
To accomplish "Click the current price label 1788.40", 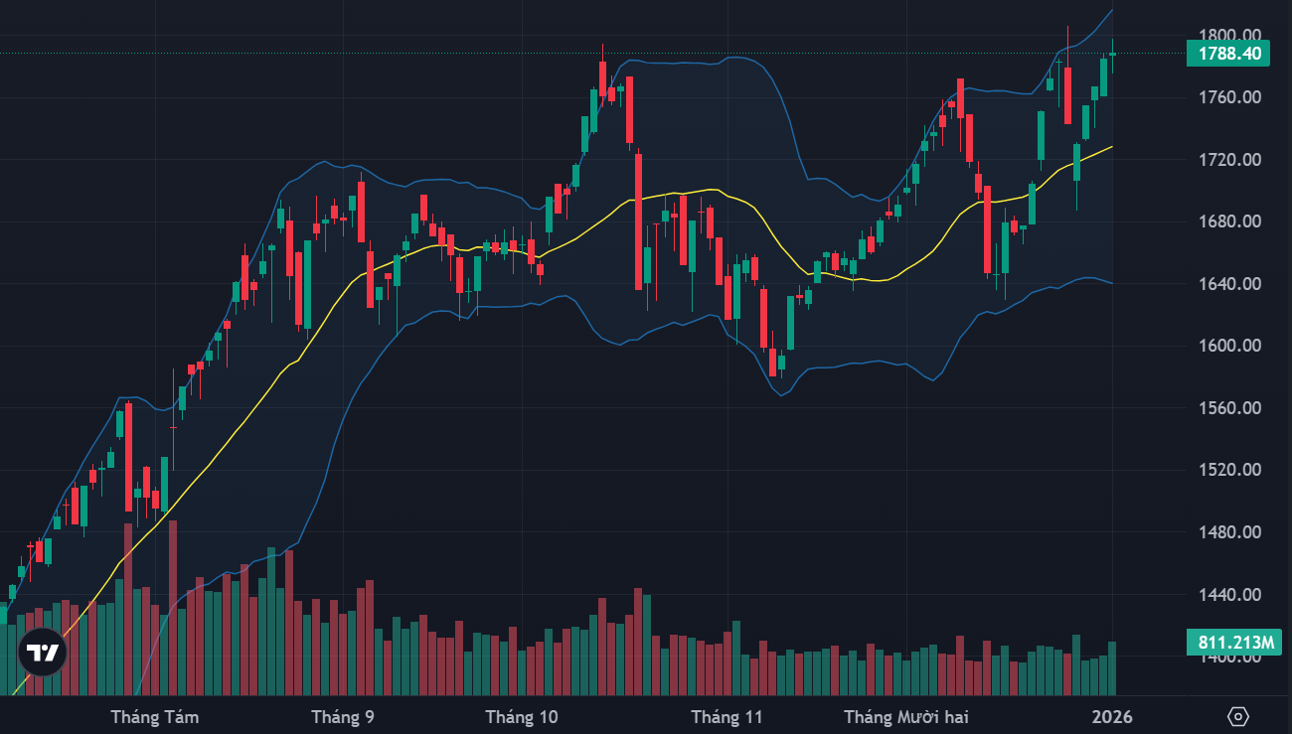I will (1227, 54).
